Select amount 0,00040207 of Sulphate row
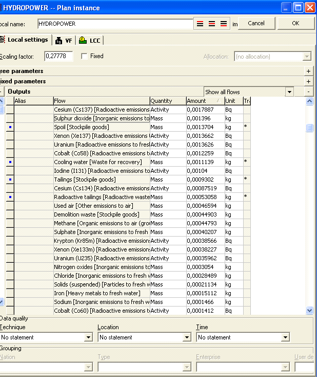 tap(206, 232)
